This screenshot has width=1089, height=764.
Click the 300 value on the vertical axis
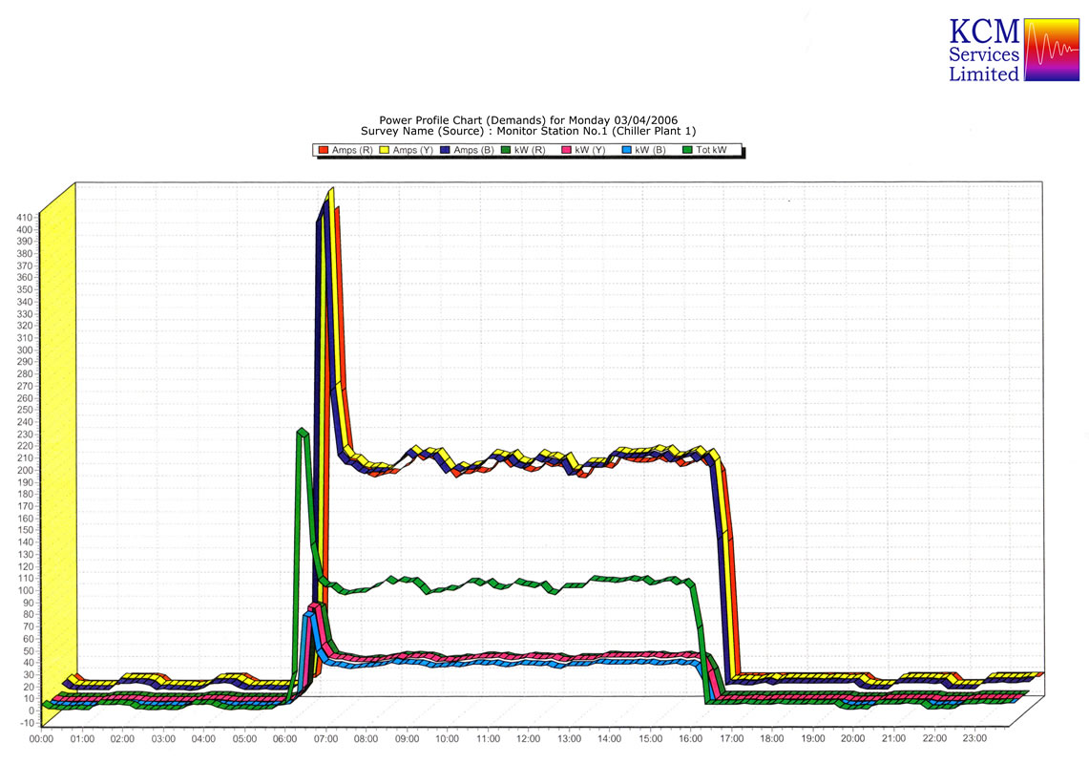(x=25, y=350)
